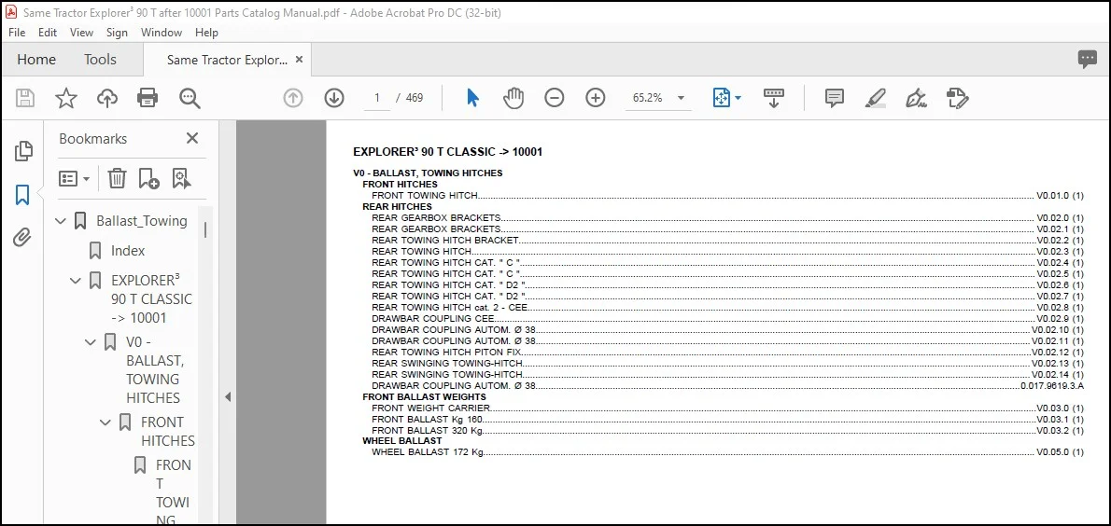
Task: Open the File menu
Action: click(16, 33)
